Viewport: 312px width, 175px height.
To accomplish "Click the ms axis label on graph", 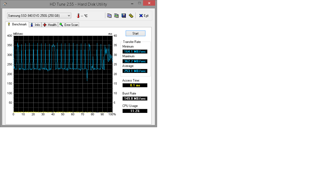I will coord(110,34).
